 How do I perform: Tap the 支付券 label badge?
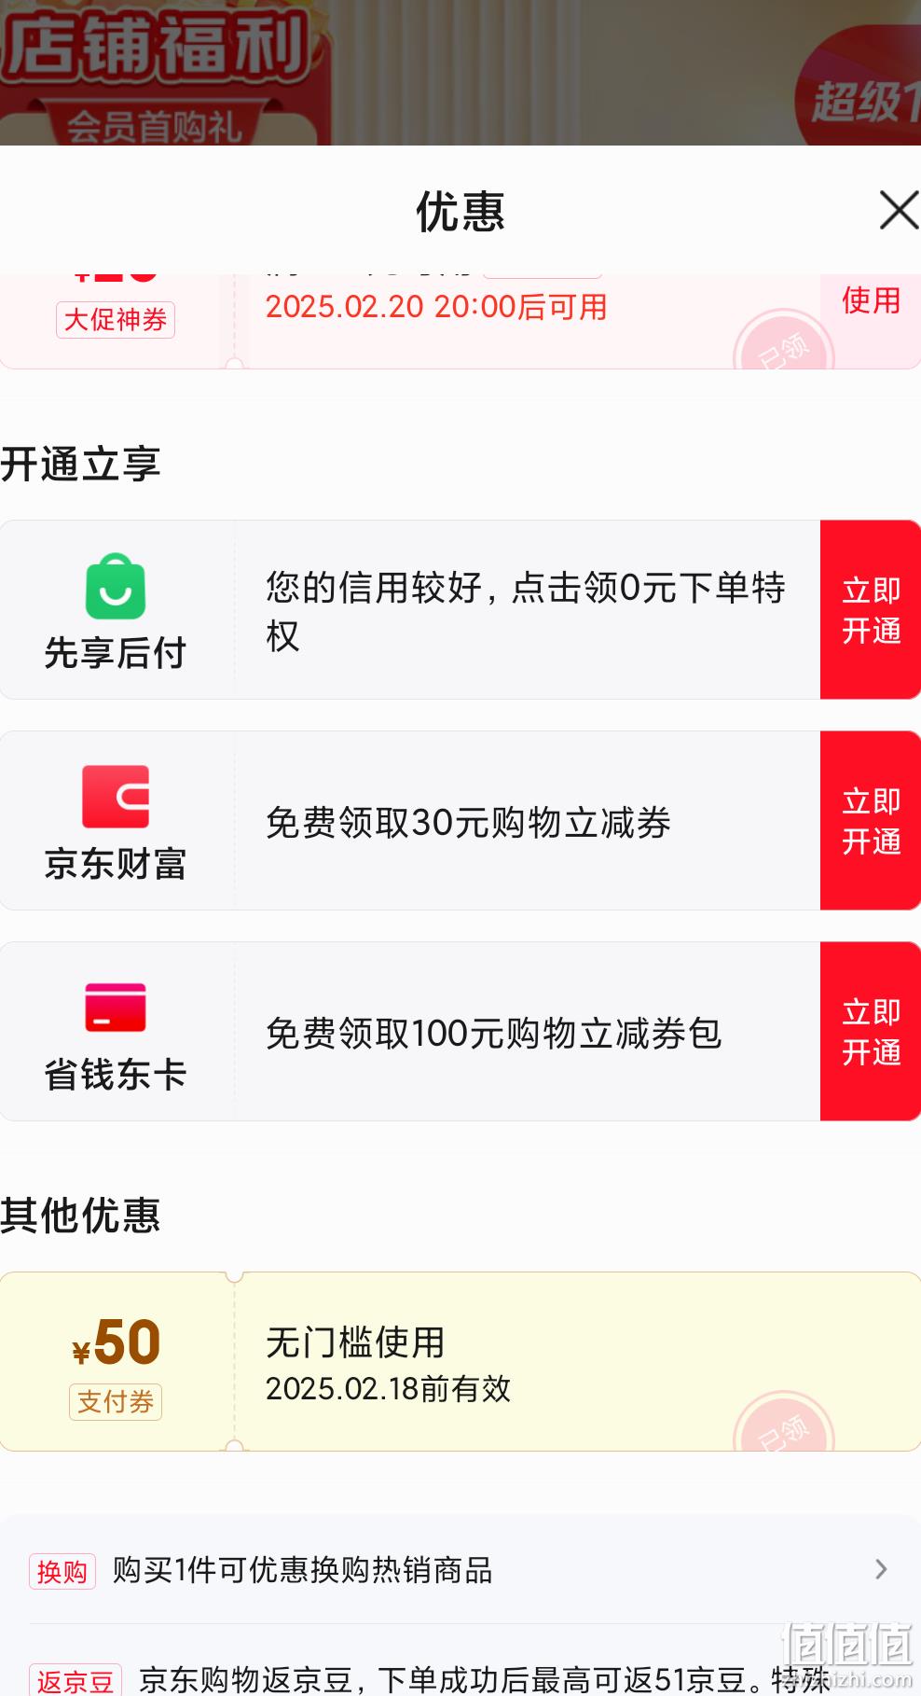[x=116, y=1401]
